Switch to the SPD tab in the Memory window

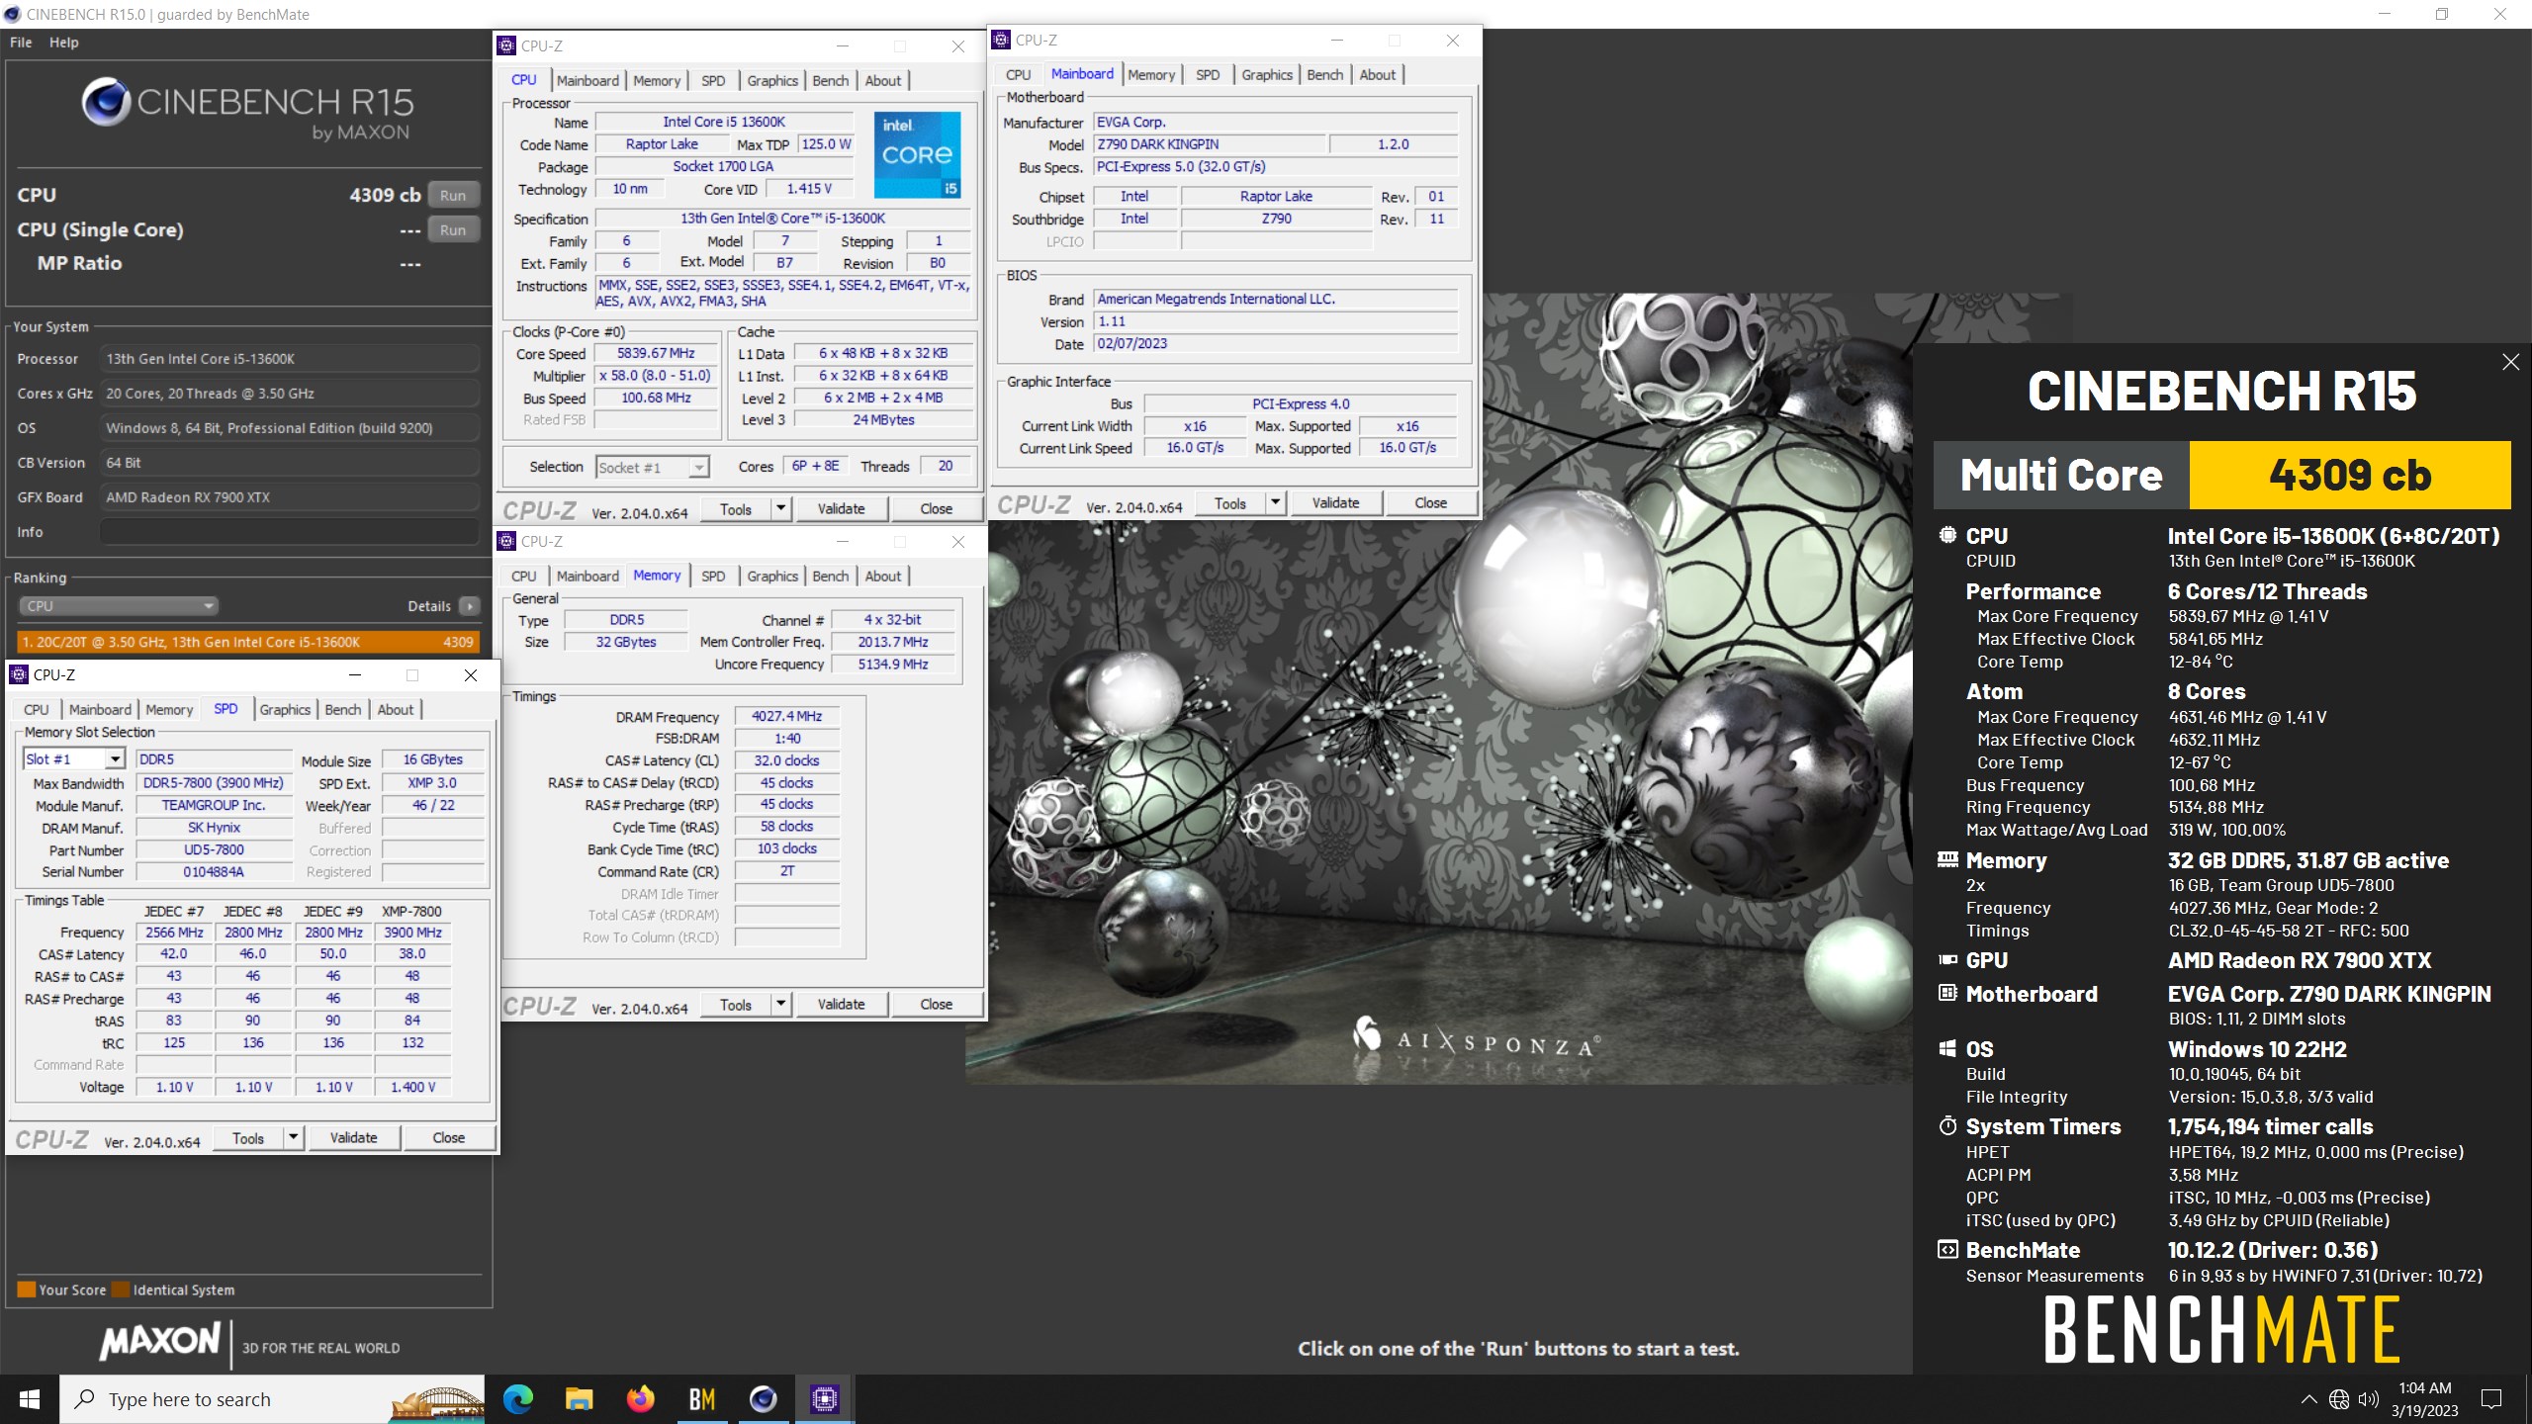(713, 577)
